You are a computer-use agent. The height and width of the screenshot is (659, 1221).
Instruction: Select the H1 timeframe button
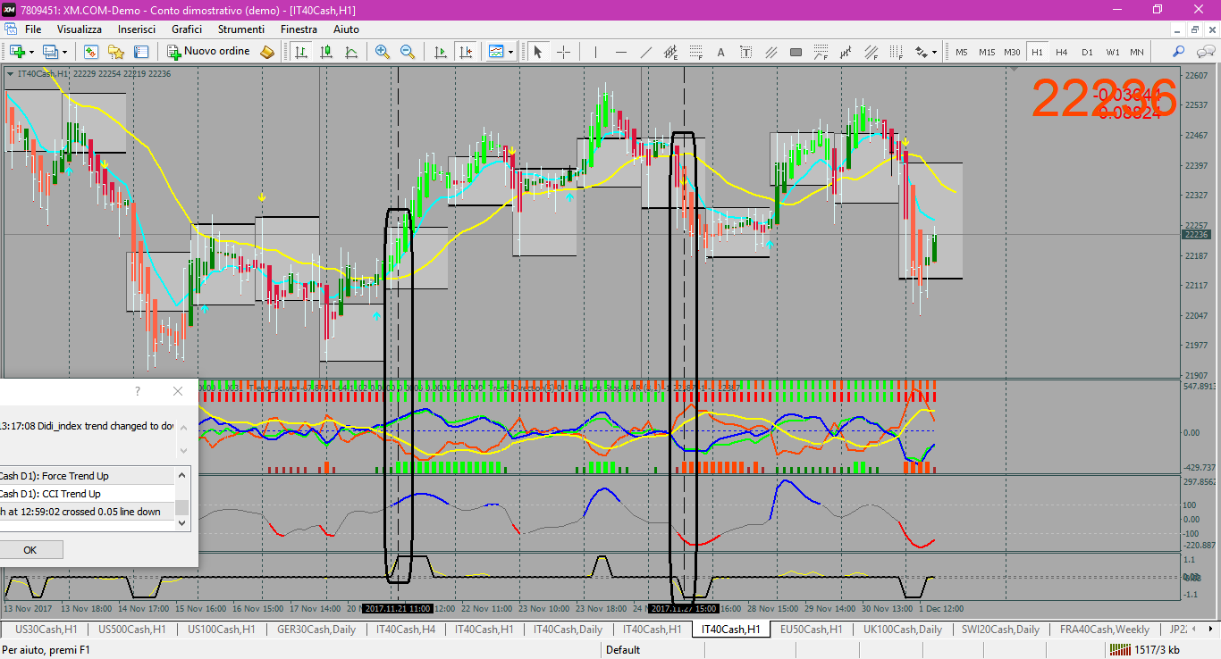pos(1037,52)
